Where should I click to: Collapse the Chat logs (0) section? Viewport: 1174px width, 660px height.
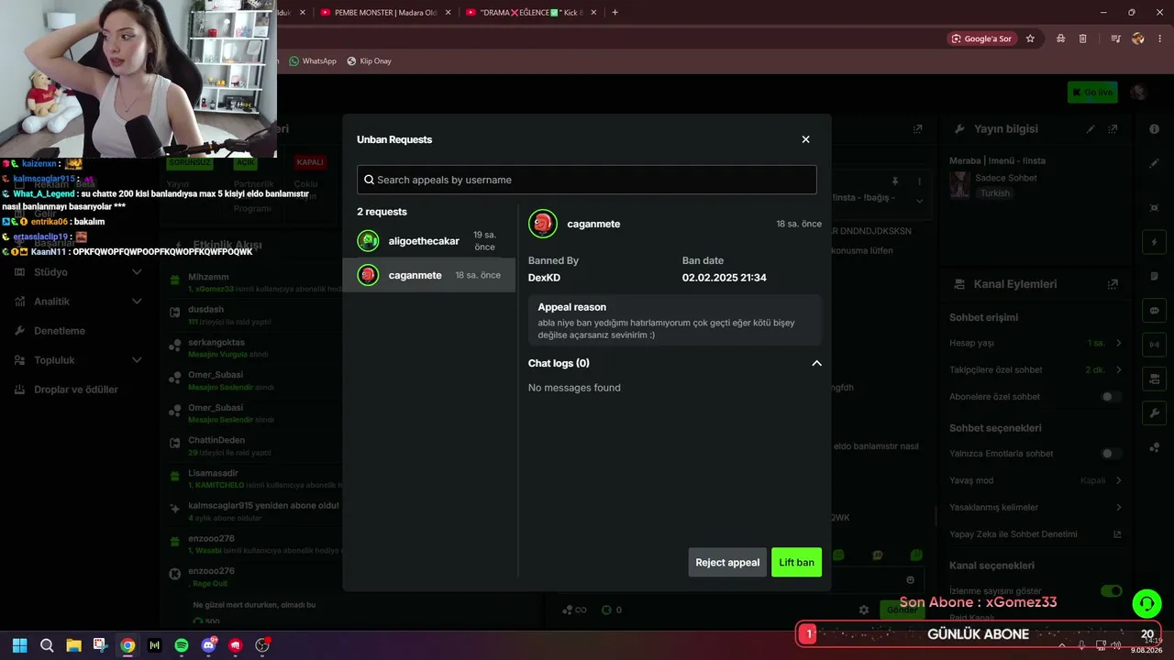816,363
